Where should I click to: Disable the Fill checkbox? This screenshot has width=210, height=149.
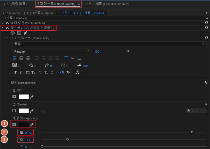14,97
